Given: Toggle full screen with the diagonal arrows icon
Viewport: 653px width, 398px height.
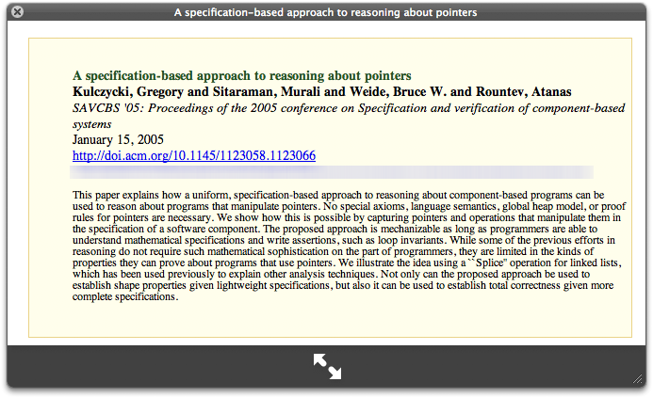Looking at the screenshot, I should [x=327, y=366].
